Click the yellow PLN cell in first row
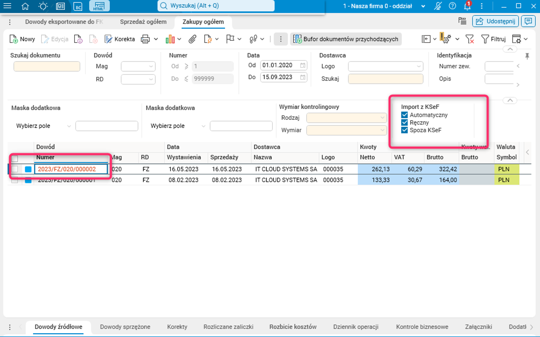 [x=507, y=169]
